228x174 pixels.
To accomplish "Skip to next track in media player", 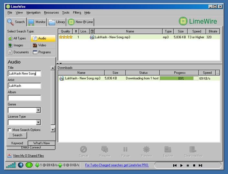I will tap(201, 165).
